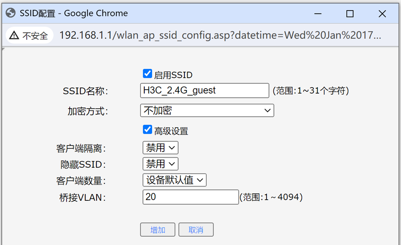The width and height of the screenshot is (401, 245).
Task: Click the 加密方式: label
Action: [x=88, y=111]
